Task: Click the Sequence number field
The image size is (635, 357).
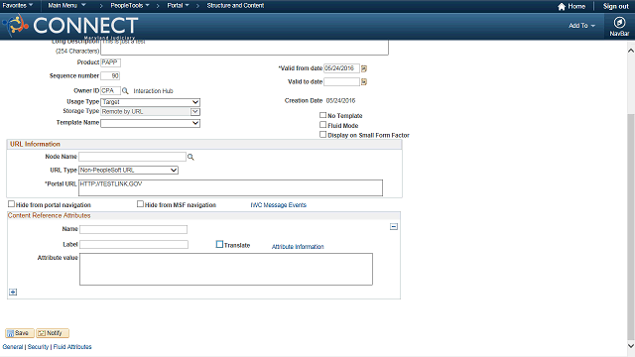Action: [x=110, y=76]
